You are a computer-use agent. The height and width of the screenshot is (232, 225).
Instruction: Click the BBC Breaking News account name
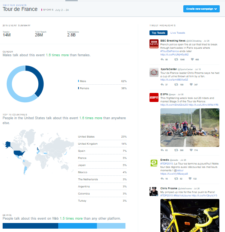coord(173,41)
